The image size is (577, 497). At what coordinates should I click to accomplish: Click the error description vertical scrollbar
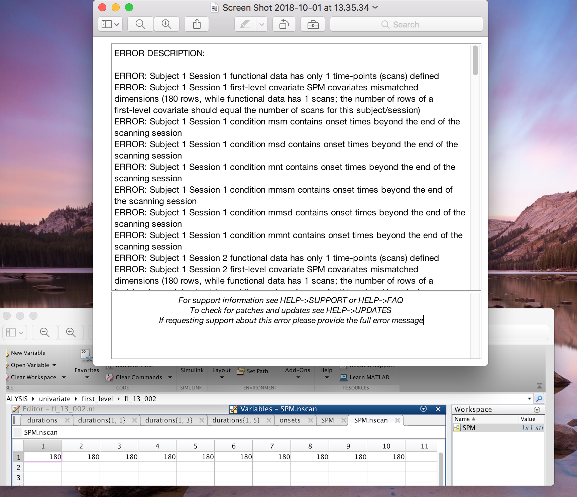(475, 61)
